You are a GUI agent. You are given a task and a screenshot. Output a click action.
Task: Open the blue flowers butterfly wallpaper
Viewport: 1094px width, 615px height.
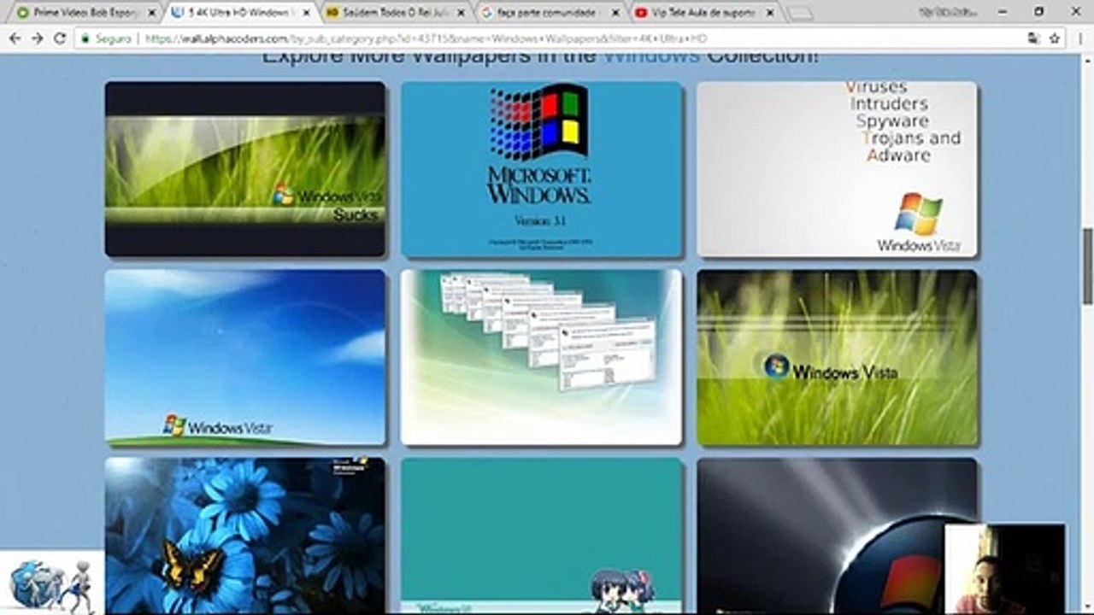pyautogui.click(x=245, y=536)
